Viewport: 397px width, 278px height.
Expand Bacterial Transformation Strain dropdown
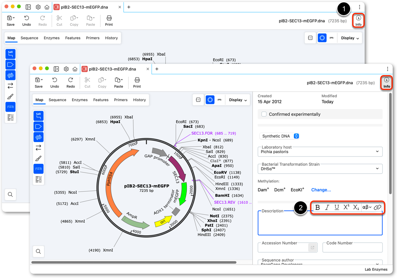click(320, 169)
